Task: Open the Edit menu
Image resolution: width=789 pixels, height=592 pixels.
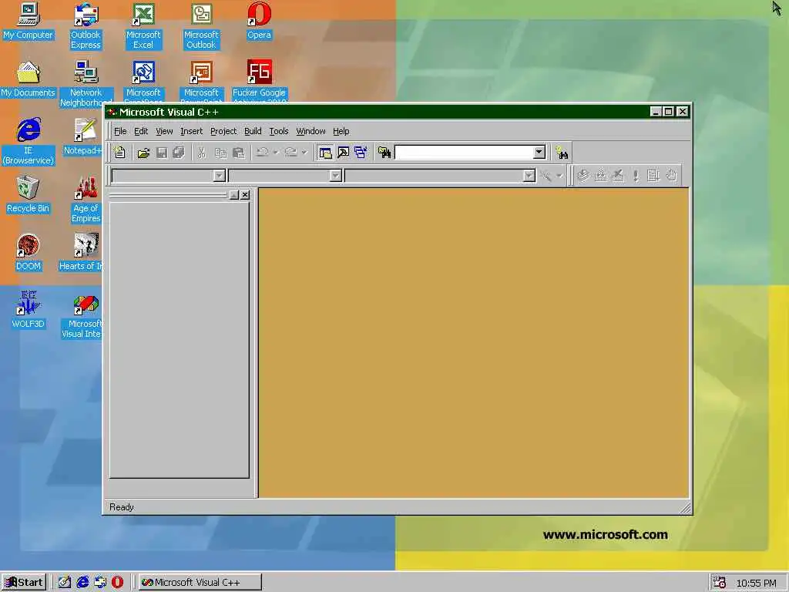Action: pos(141,131)
